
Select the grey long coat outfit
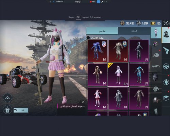118,99
